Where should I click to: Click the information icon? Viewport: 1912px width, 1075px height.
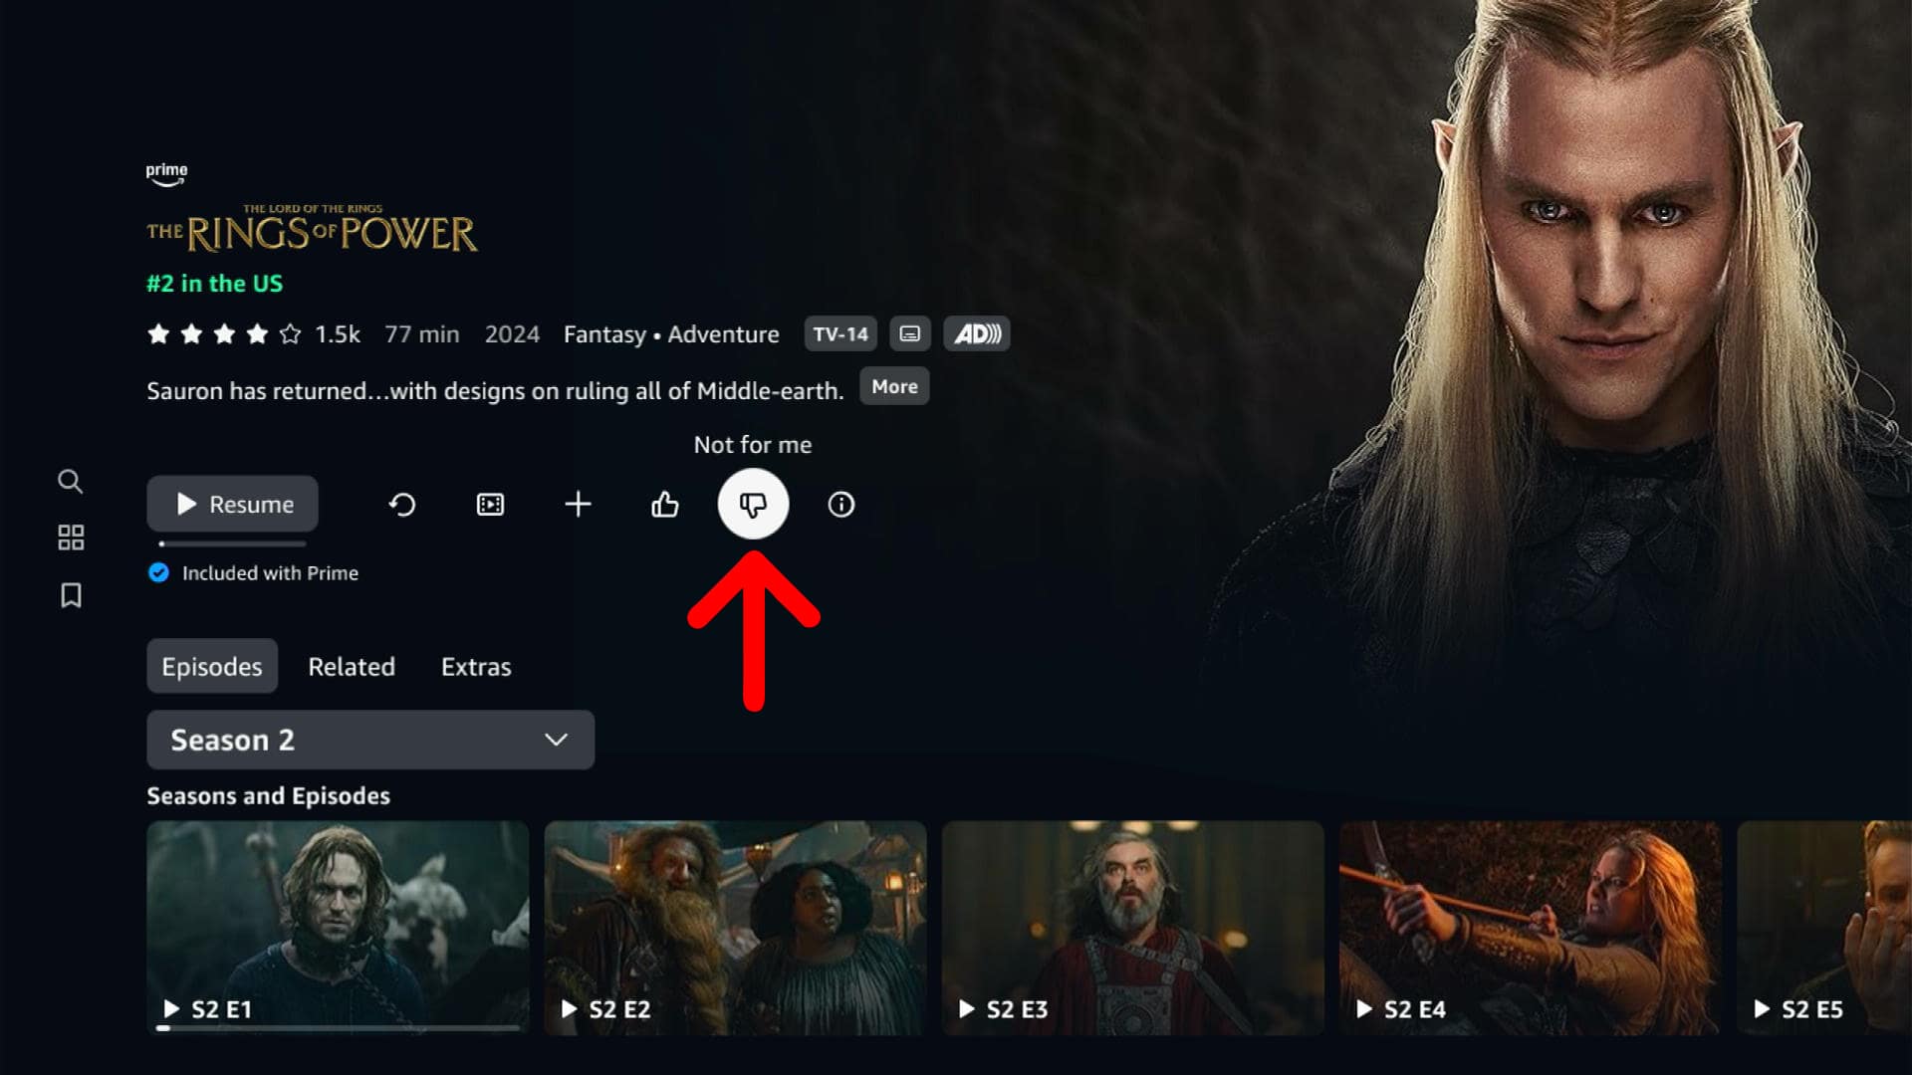841,504
